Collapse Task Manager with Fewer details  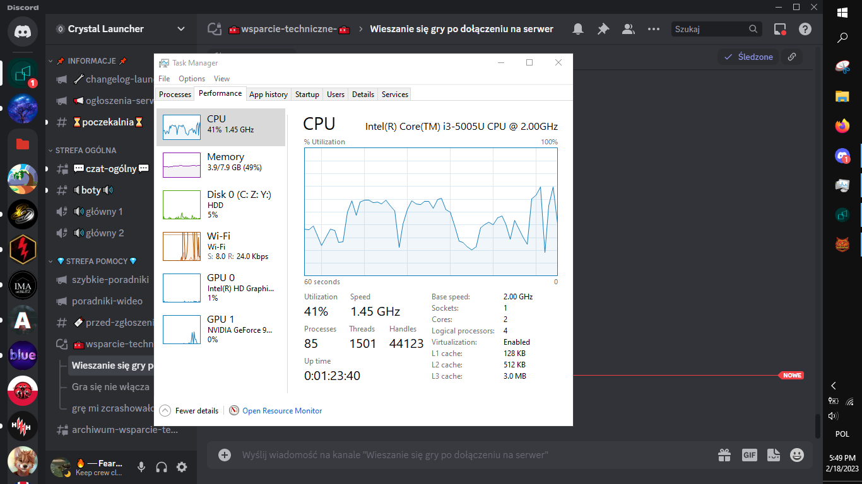pos(190,411)
